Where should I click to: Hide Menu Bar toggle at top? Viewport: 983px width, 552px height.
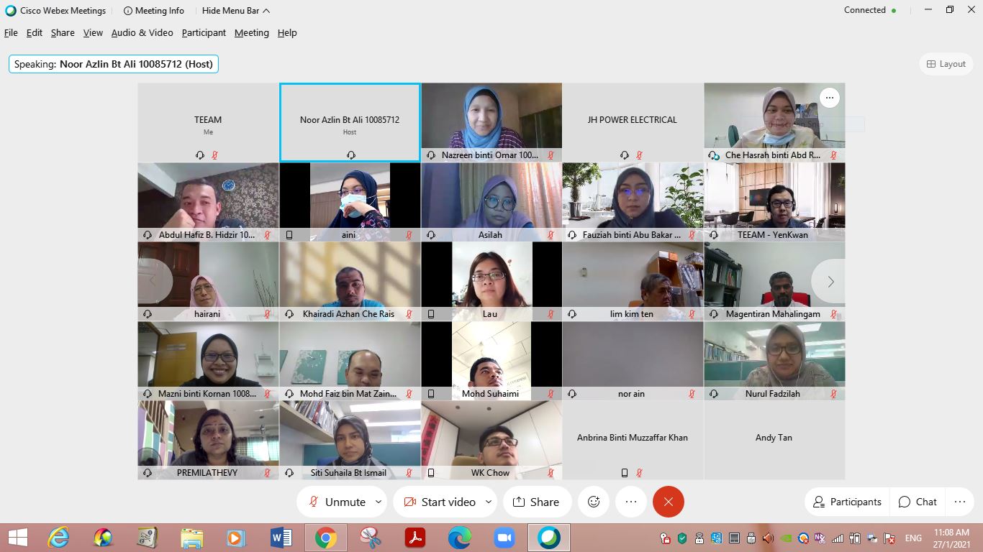pyautogui.click(x=236, y=11)
